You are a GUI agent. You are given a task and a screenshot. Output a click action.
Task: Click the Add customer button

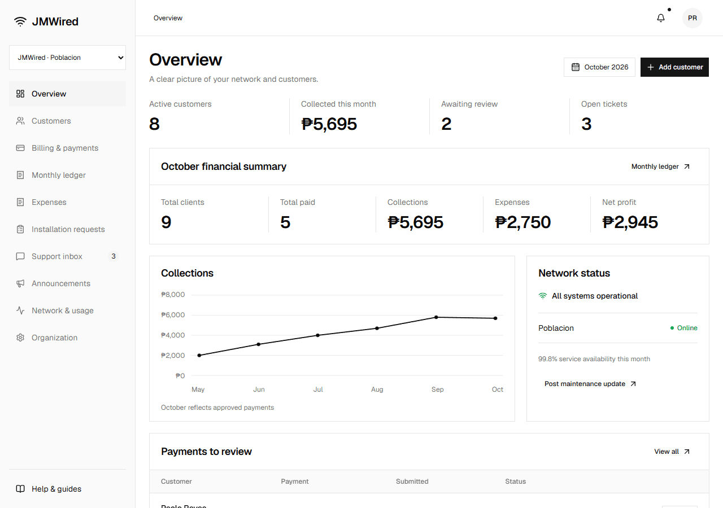point(674,67)
